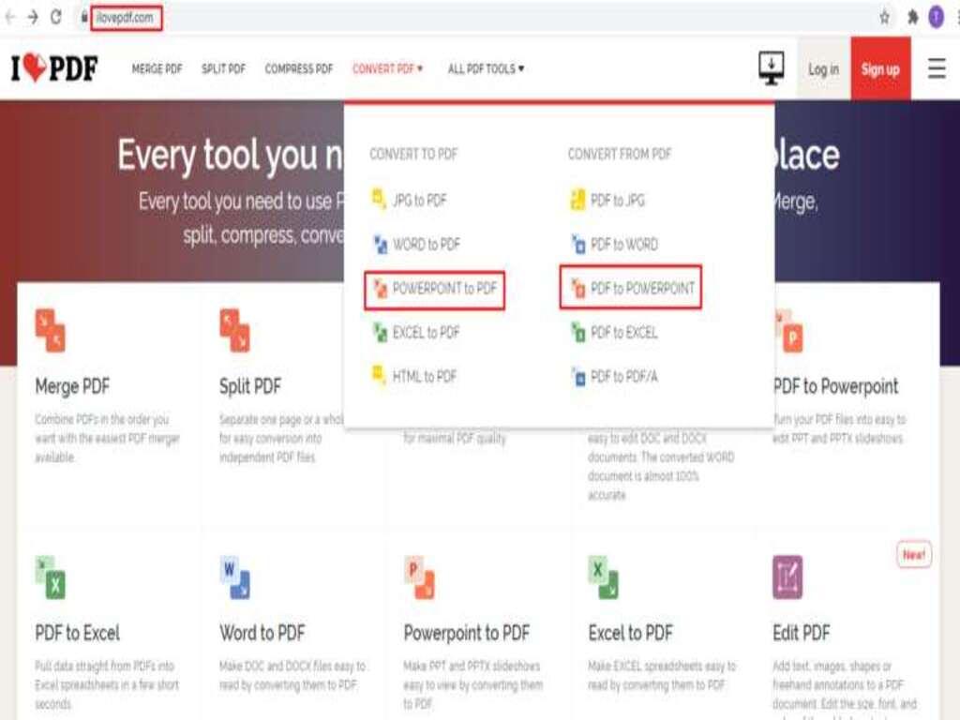The height and width of the screenshot is (720, 960).
Task: Open the hamburger menu icon
Action: point(936,69)
